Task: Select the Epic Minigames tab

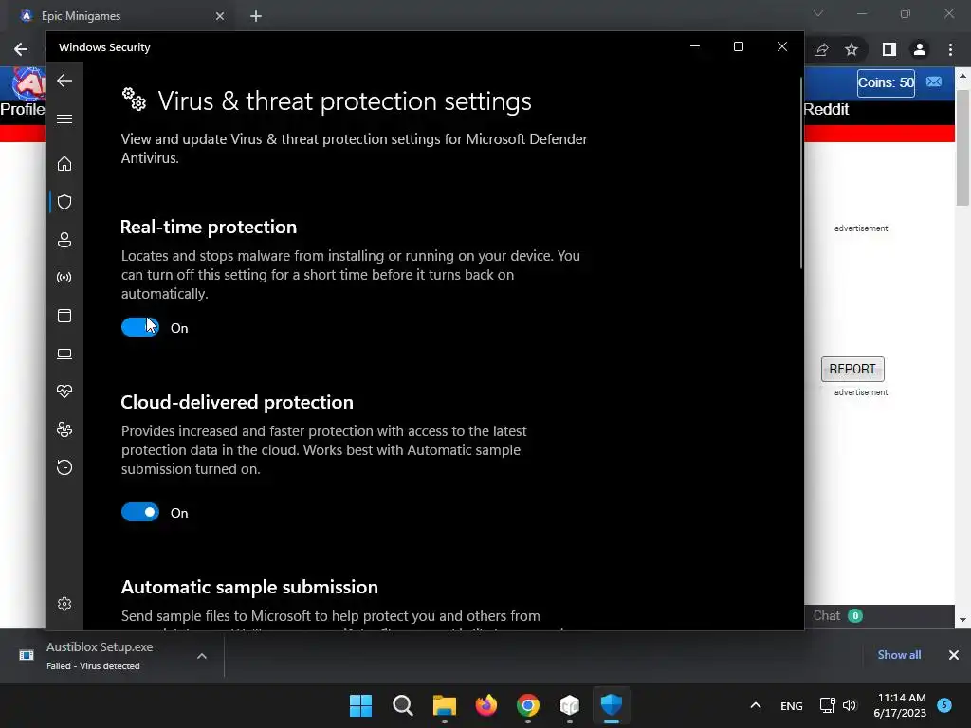Action: point(118,16)
